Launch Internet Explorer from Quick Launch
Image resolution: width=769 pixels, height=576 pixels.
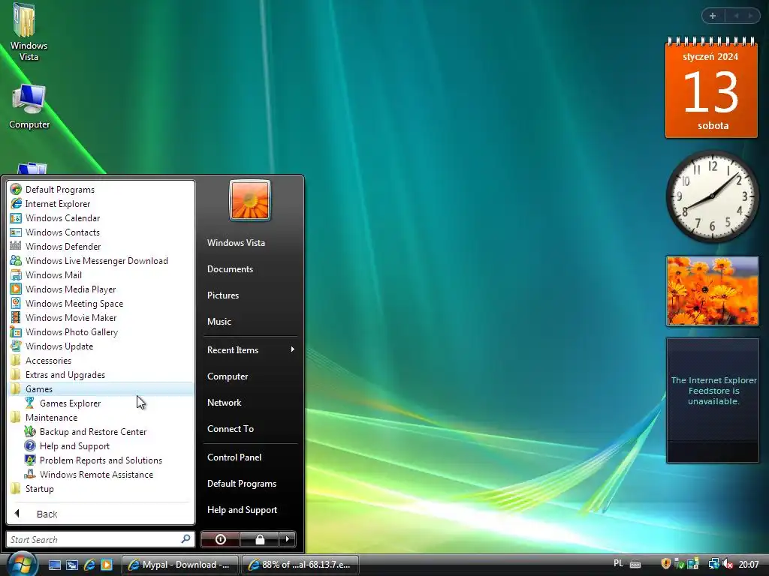89,565
